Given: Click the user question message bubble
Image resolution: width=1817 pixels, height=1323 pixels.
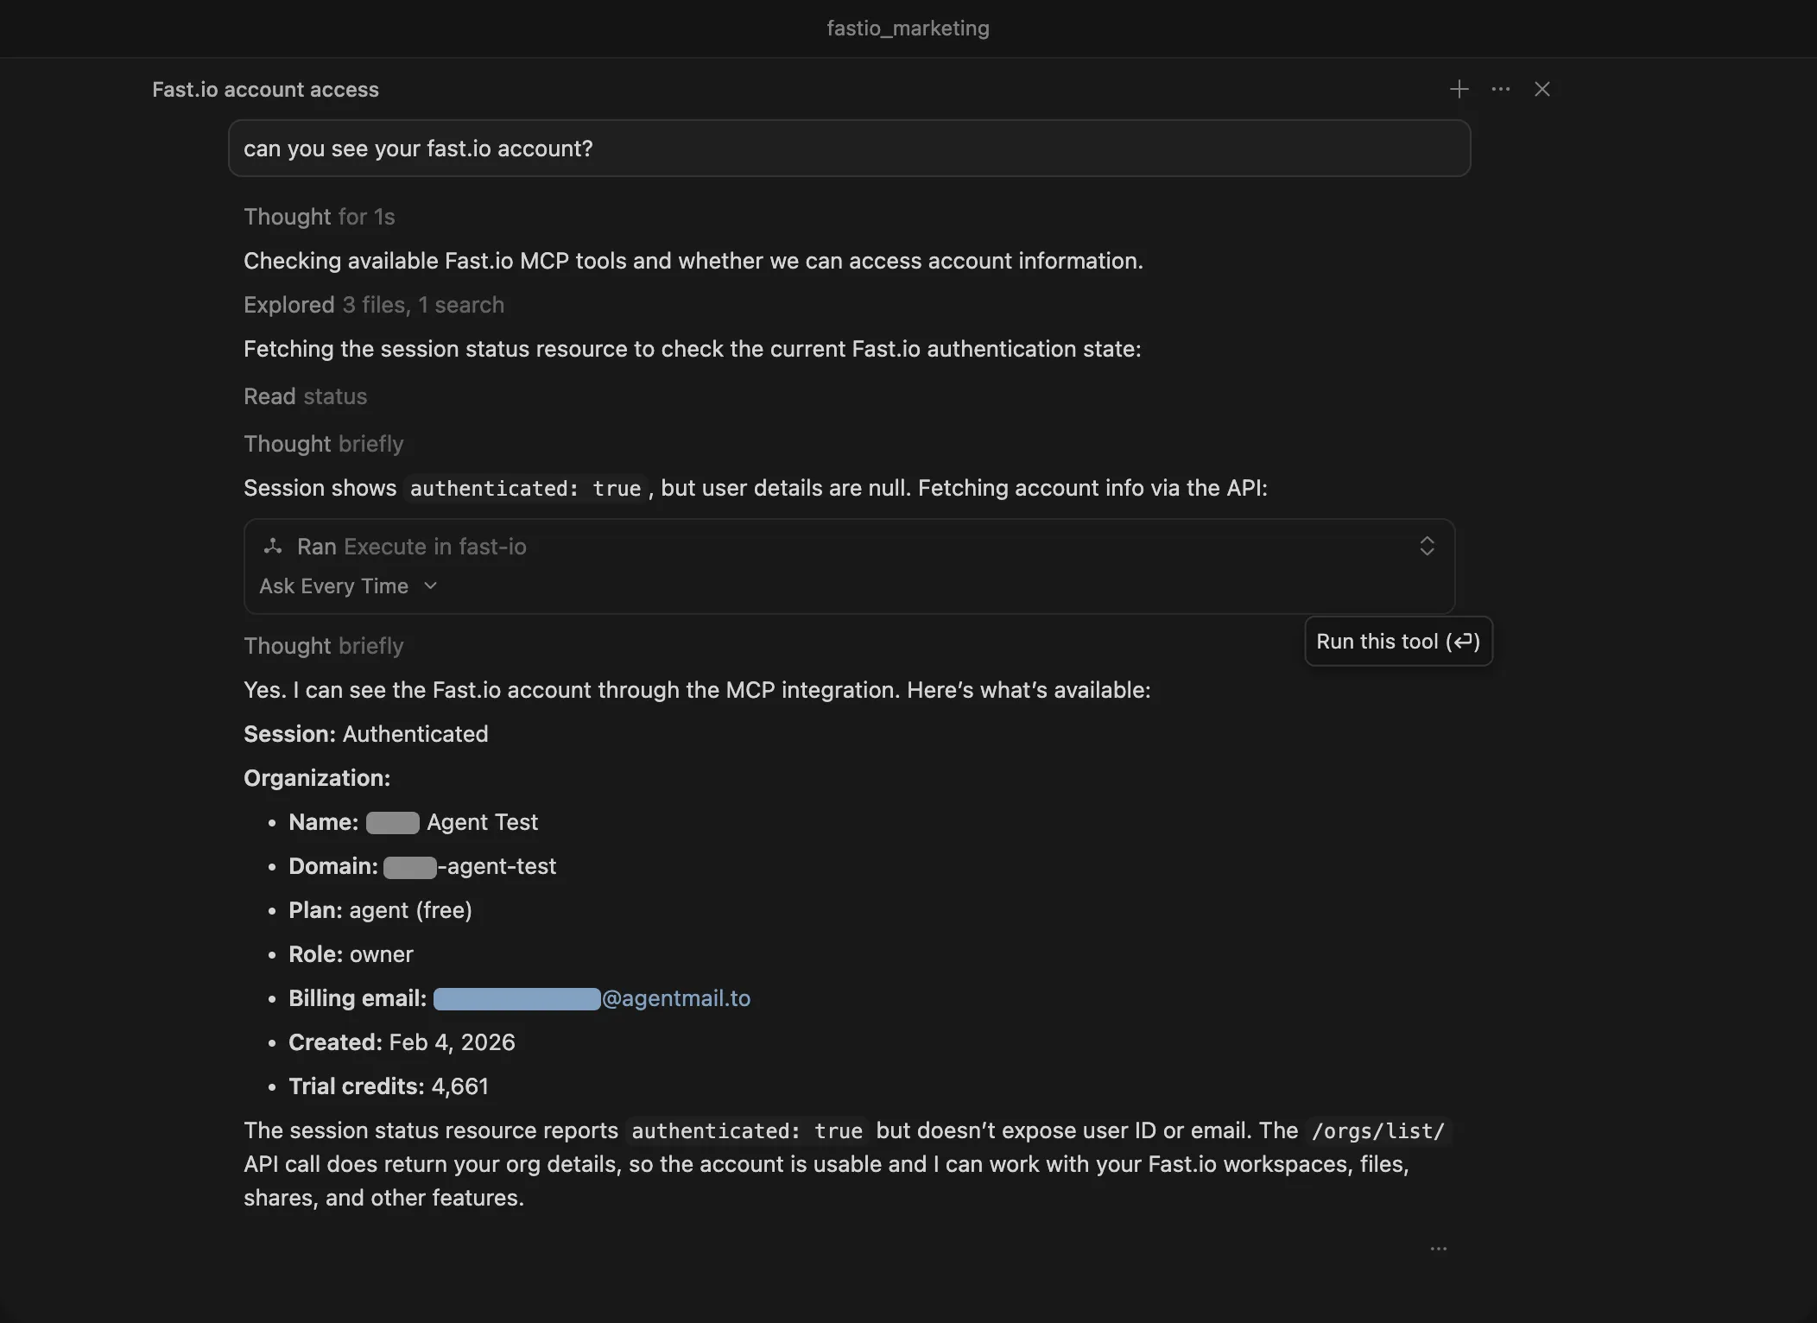Looking at the screenshot, I should 849,149.
